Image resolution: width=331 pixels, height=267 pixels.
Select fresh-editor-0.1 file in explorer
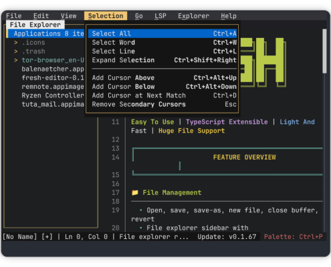coord(53,77)
